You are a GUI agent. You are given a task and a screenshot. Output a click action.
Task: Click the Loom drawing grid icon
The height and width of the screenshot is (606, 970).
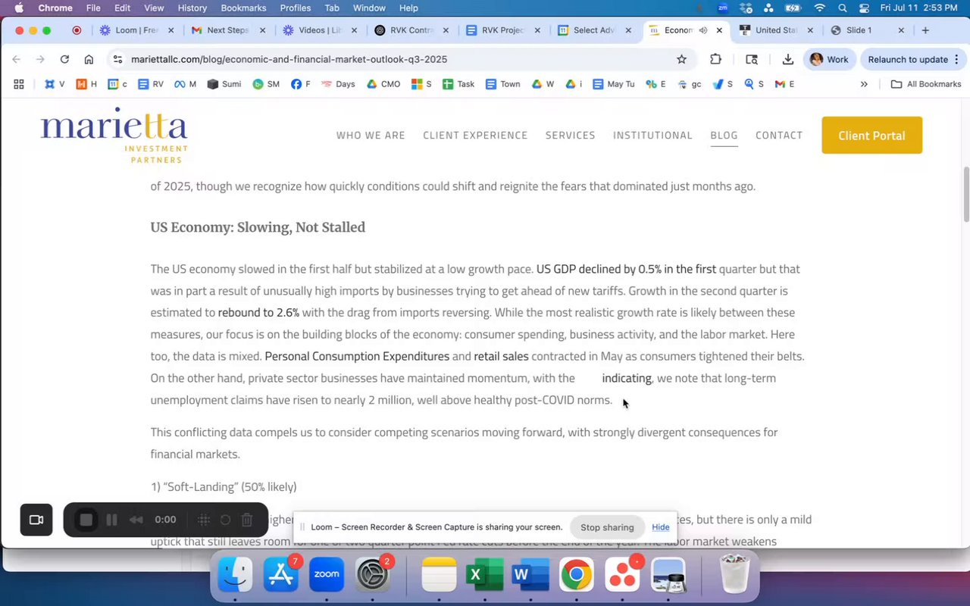pyautogui.click(x=203, y=520)
